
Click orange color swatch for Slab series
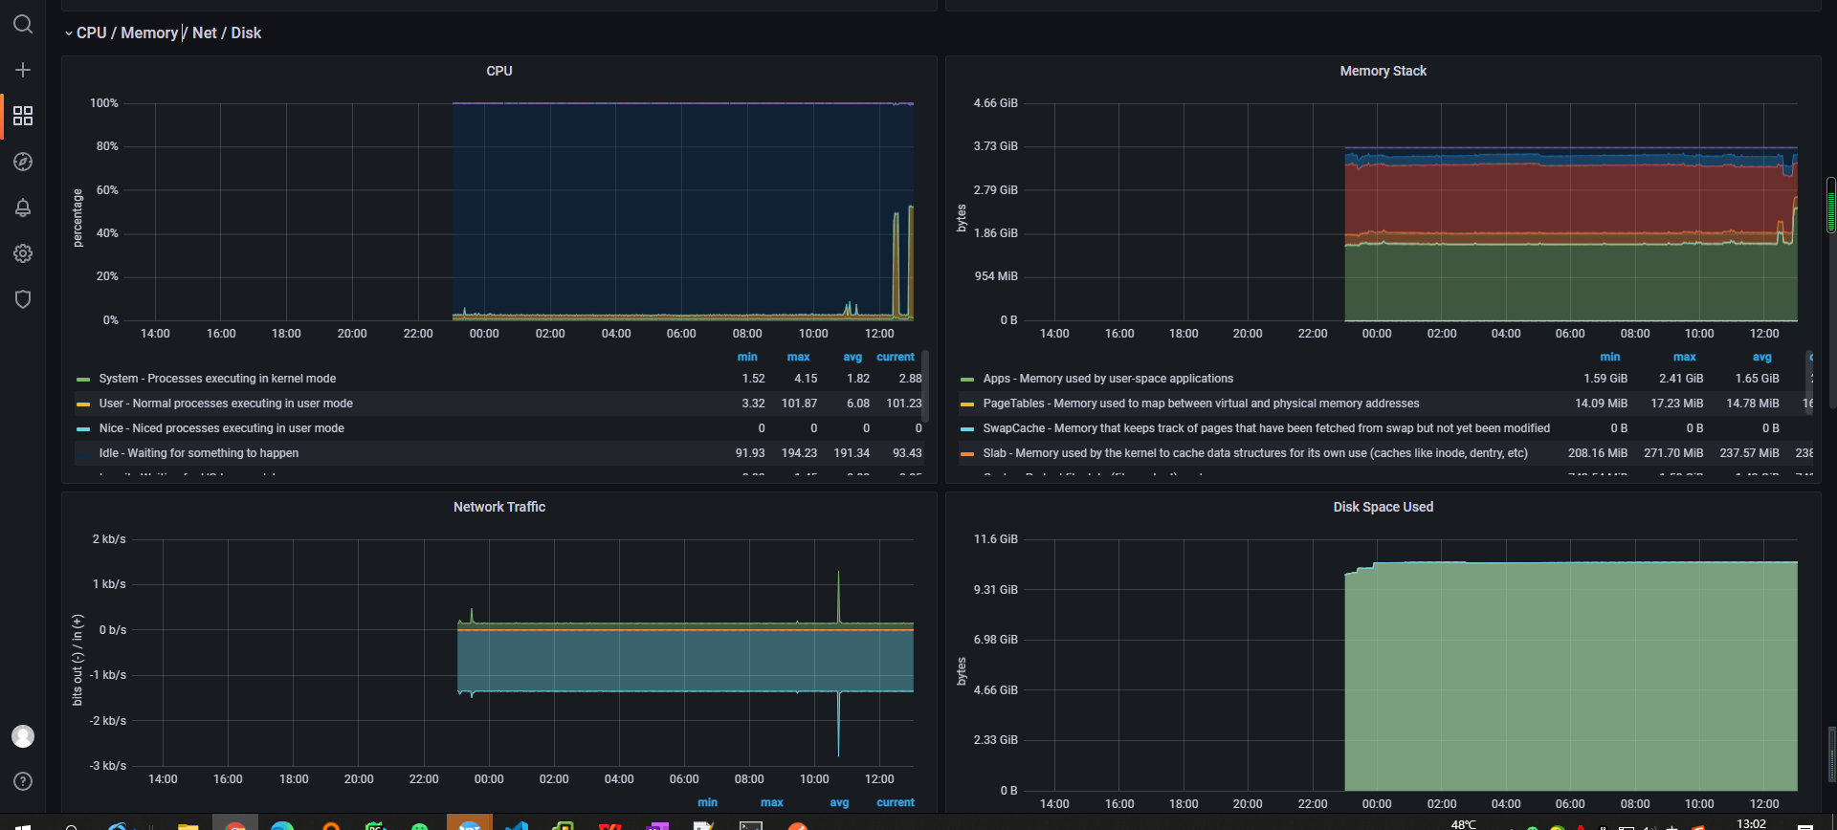pyautogui.click(x=967, y=454)
